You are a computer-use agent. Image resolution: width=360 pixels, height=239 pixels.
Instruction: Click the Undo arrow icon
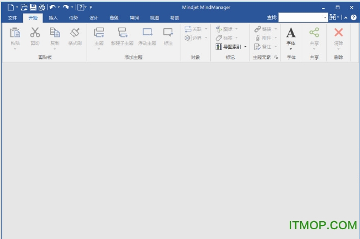point(53,7)
